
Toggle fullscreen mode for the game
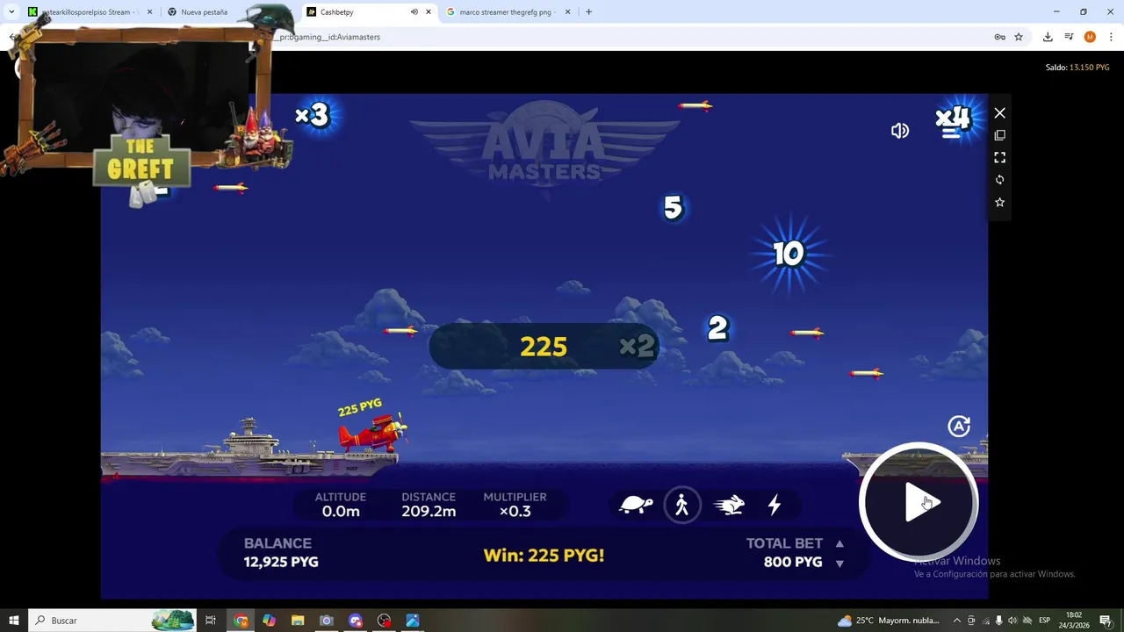point(999,157)
